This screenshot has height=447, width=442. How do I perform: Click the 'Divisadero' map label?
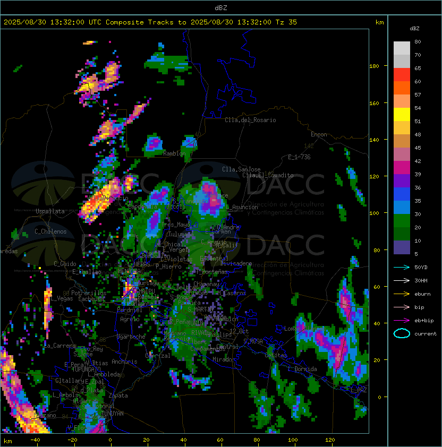point(236,263)
